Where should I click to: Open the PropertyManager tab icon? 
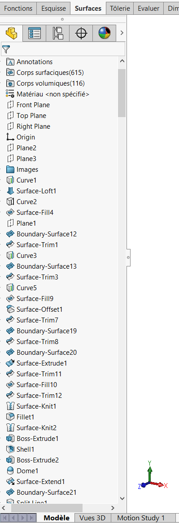coord(35,33)
